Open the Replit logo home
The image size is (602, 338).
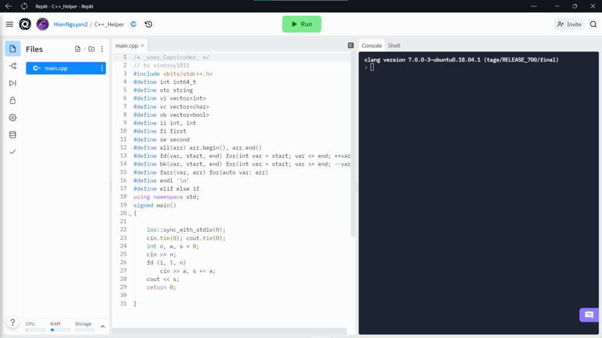[x=25, y=24]
